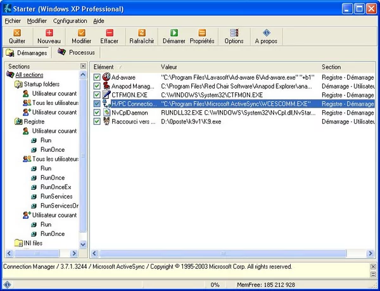
Task: Select INI files tree node
Action: point(33,243)
